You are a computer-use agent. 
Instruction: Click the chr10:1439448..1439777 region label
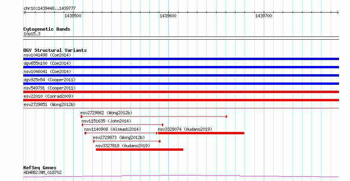point(50,9)
